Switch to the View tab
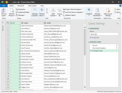Viewport: 122px width, 93px height. (42, 6)
